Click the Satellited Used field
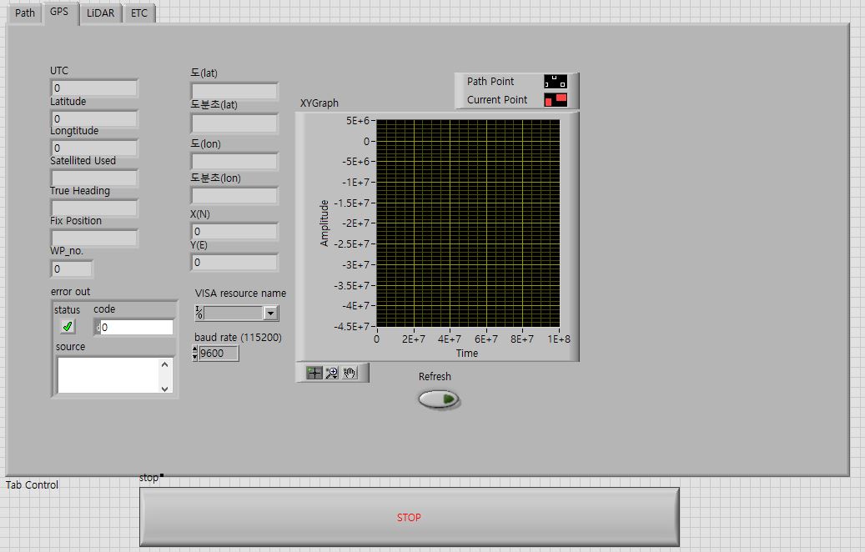Screen dimensions: 865x552 coord(93,178)
